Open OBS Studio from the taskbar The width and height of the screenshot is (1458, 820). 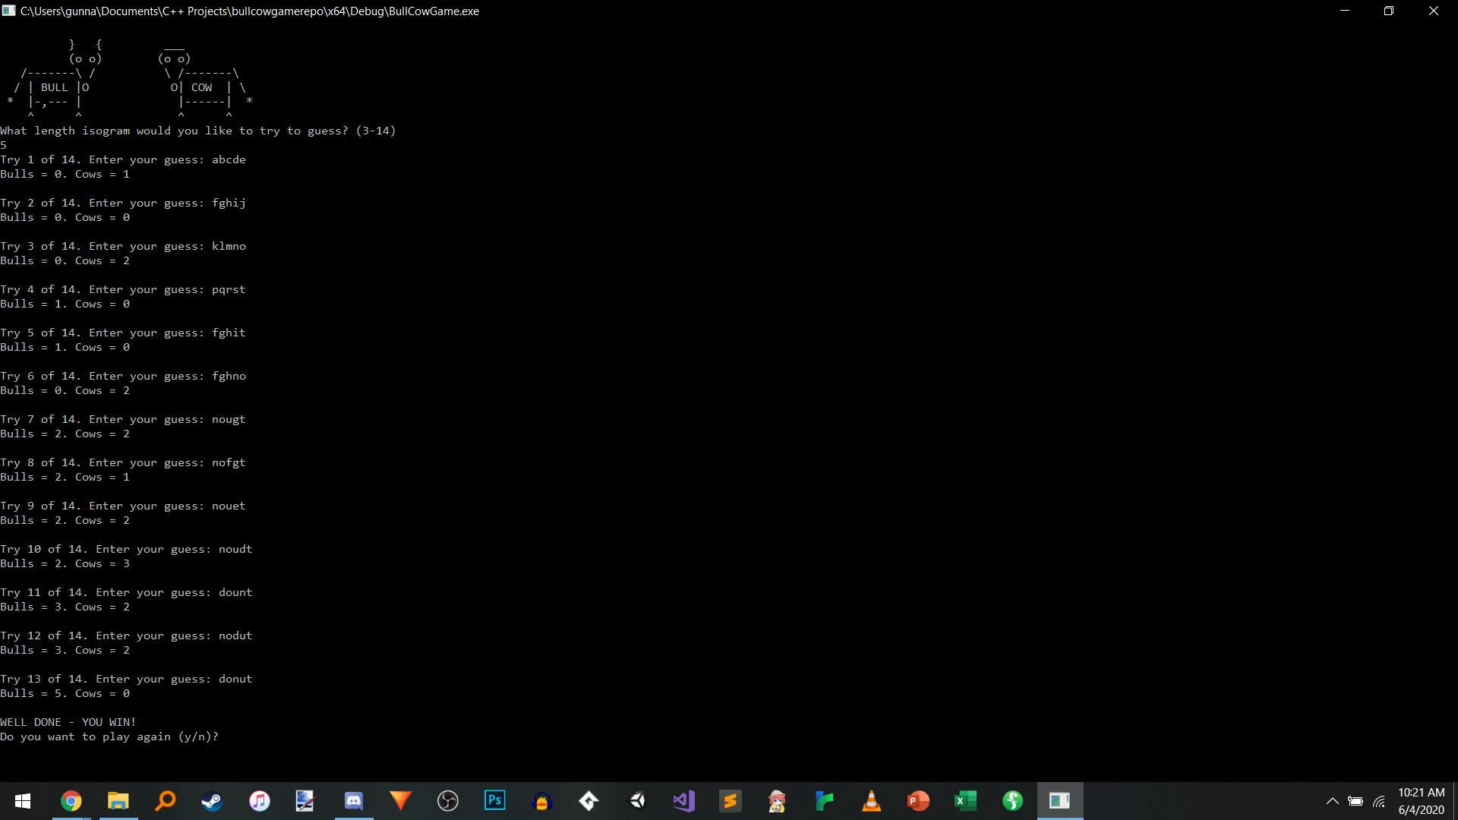448,801
